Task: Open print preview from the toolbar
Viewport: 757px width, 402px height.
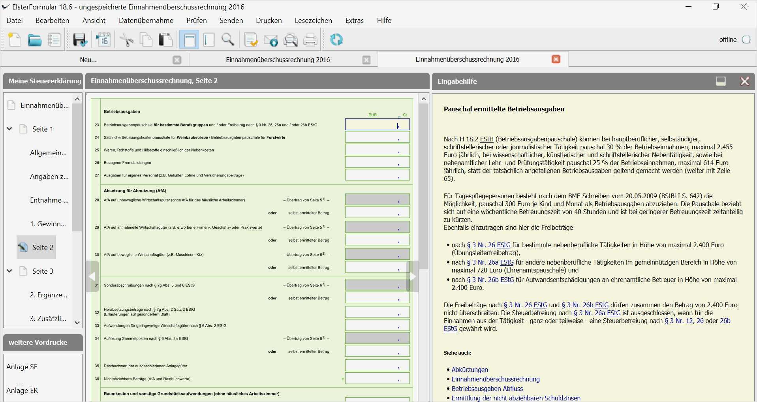Action: pyautogui.click(x=291, y=40)
